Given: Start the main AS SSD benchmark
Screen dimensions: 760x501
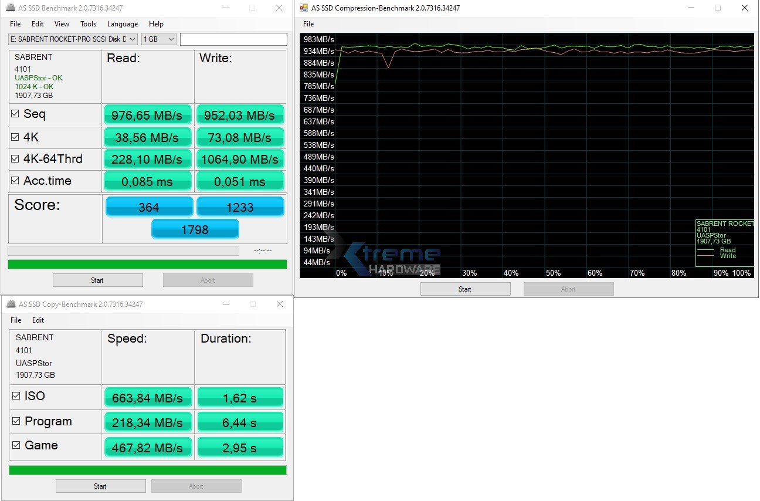Looking at the screenshot, I should tap(97, 280).
